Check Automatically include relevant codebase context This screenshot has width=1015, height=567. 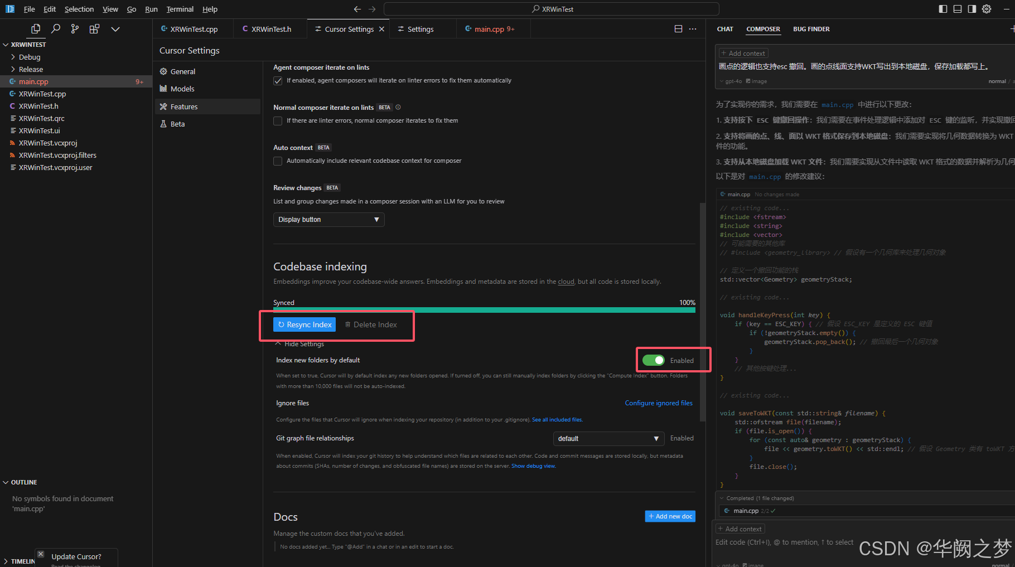point(277,161)
